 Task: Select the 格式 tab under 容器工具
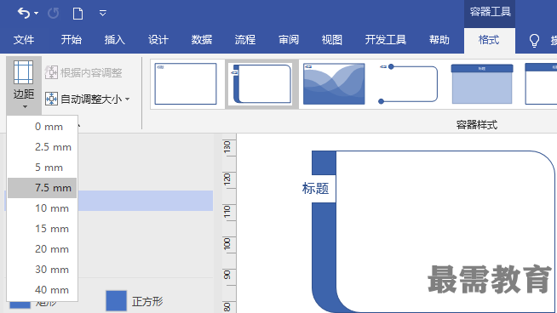click(489, 40)
